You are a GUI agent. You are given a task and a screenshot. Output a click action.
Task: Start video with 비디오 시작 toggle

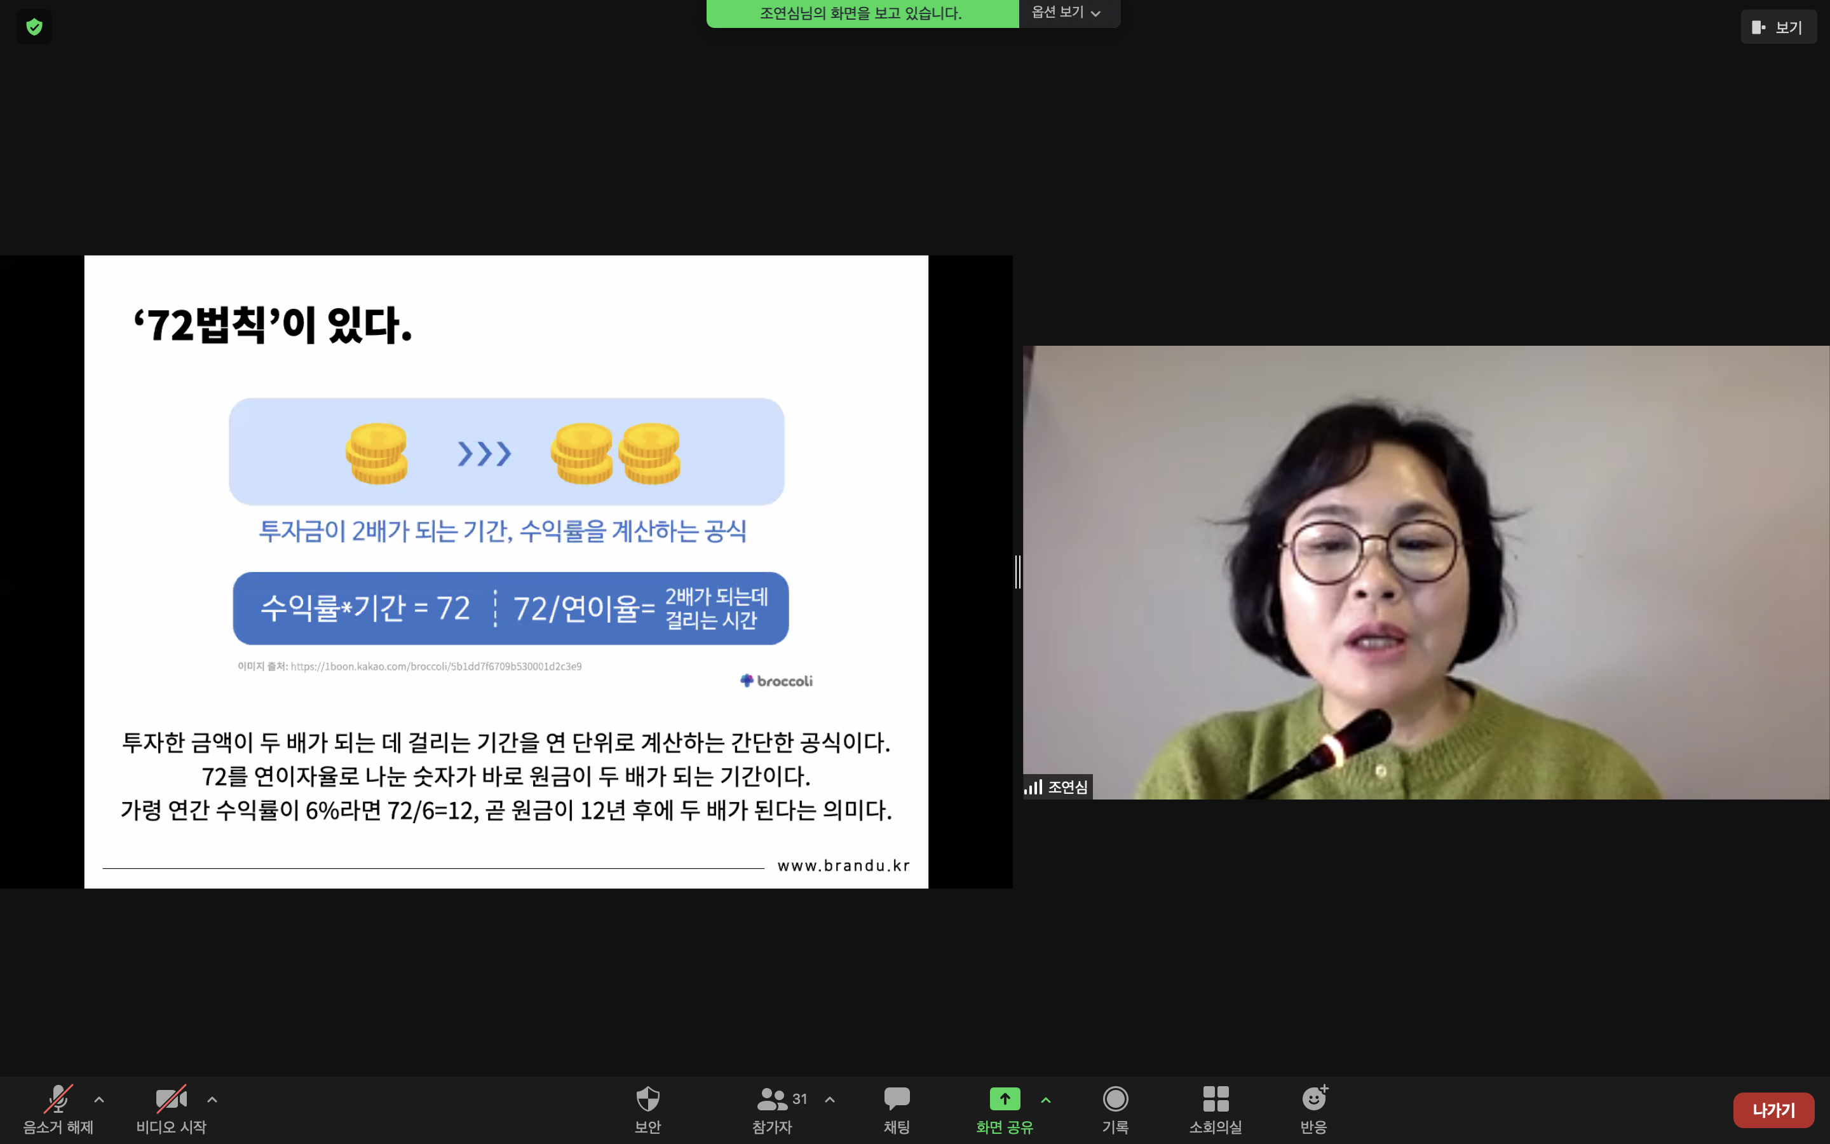tap(171, 1100)
